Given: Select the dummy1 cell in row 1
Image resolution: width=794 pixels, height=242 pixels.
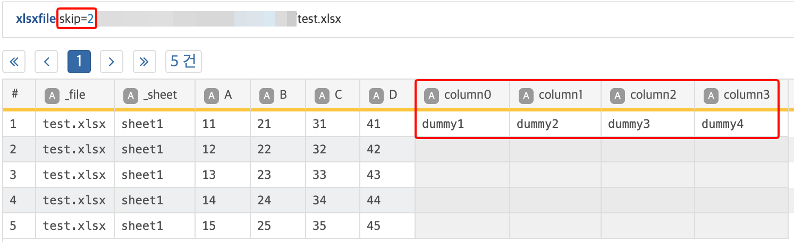Looking at the screenshot, I should point(443,124).
